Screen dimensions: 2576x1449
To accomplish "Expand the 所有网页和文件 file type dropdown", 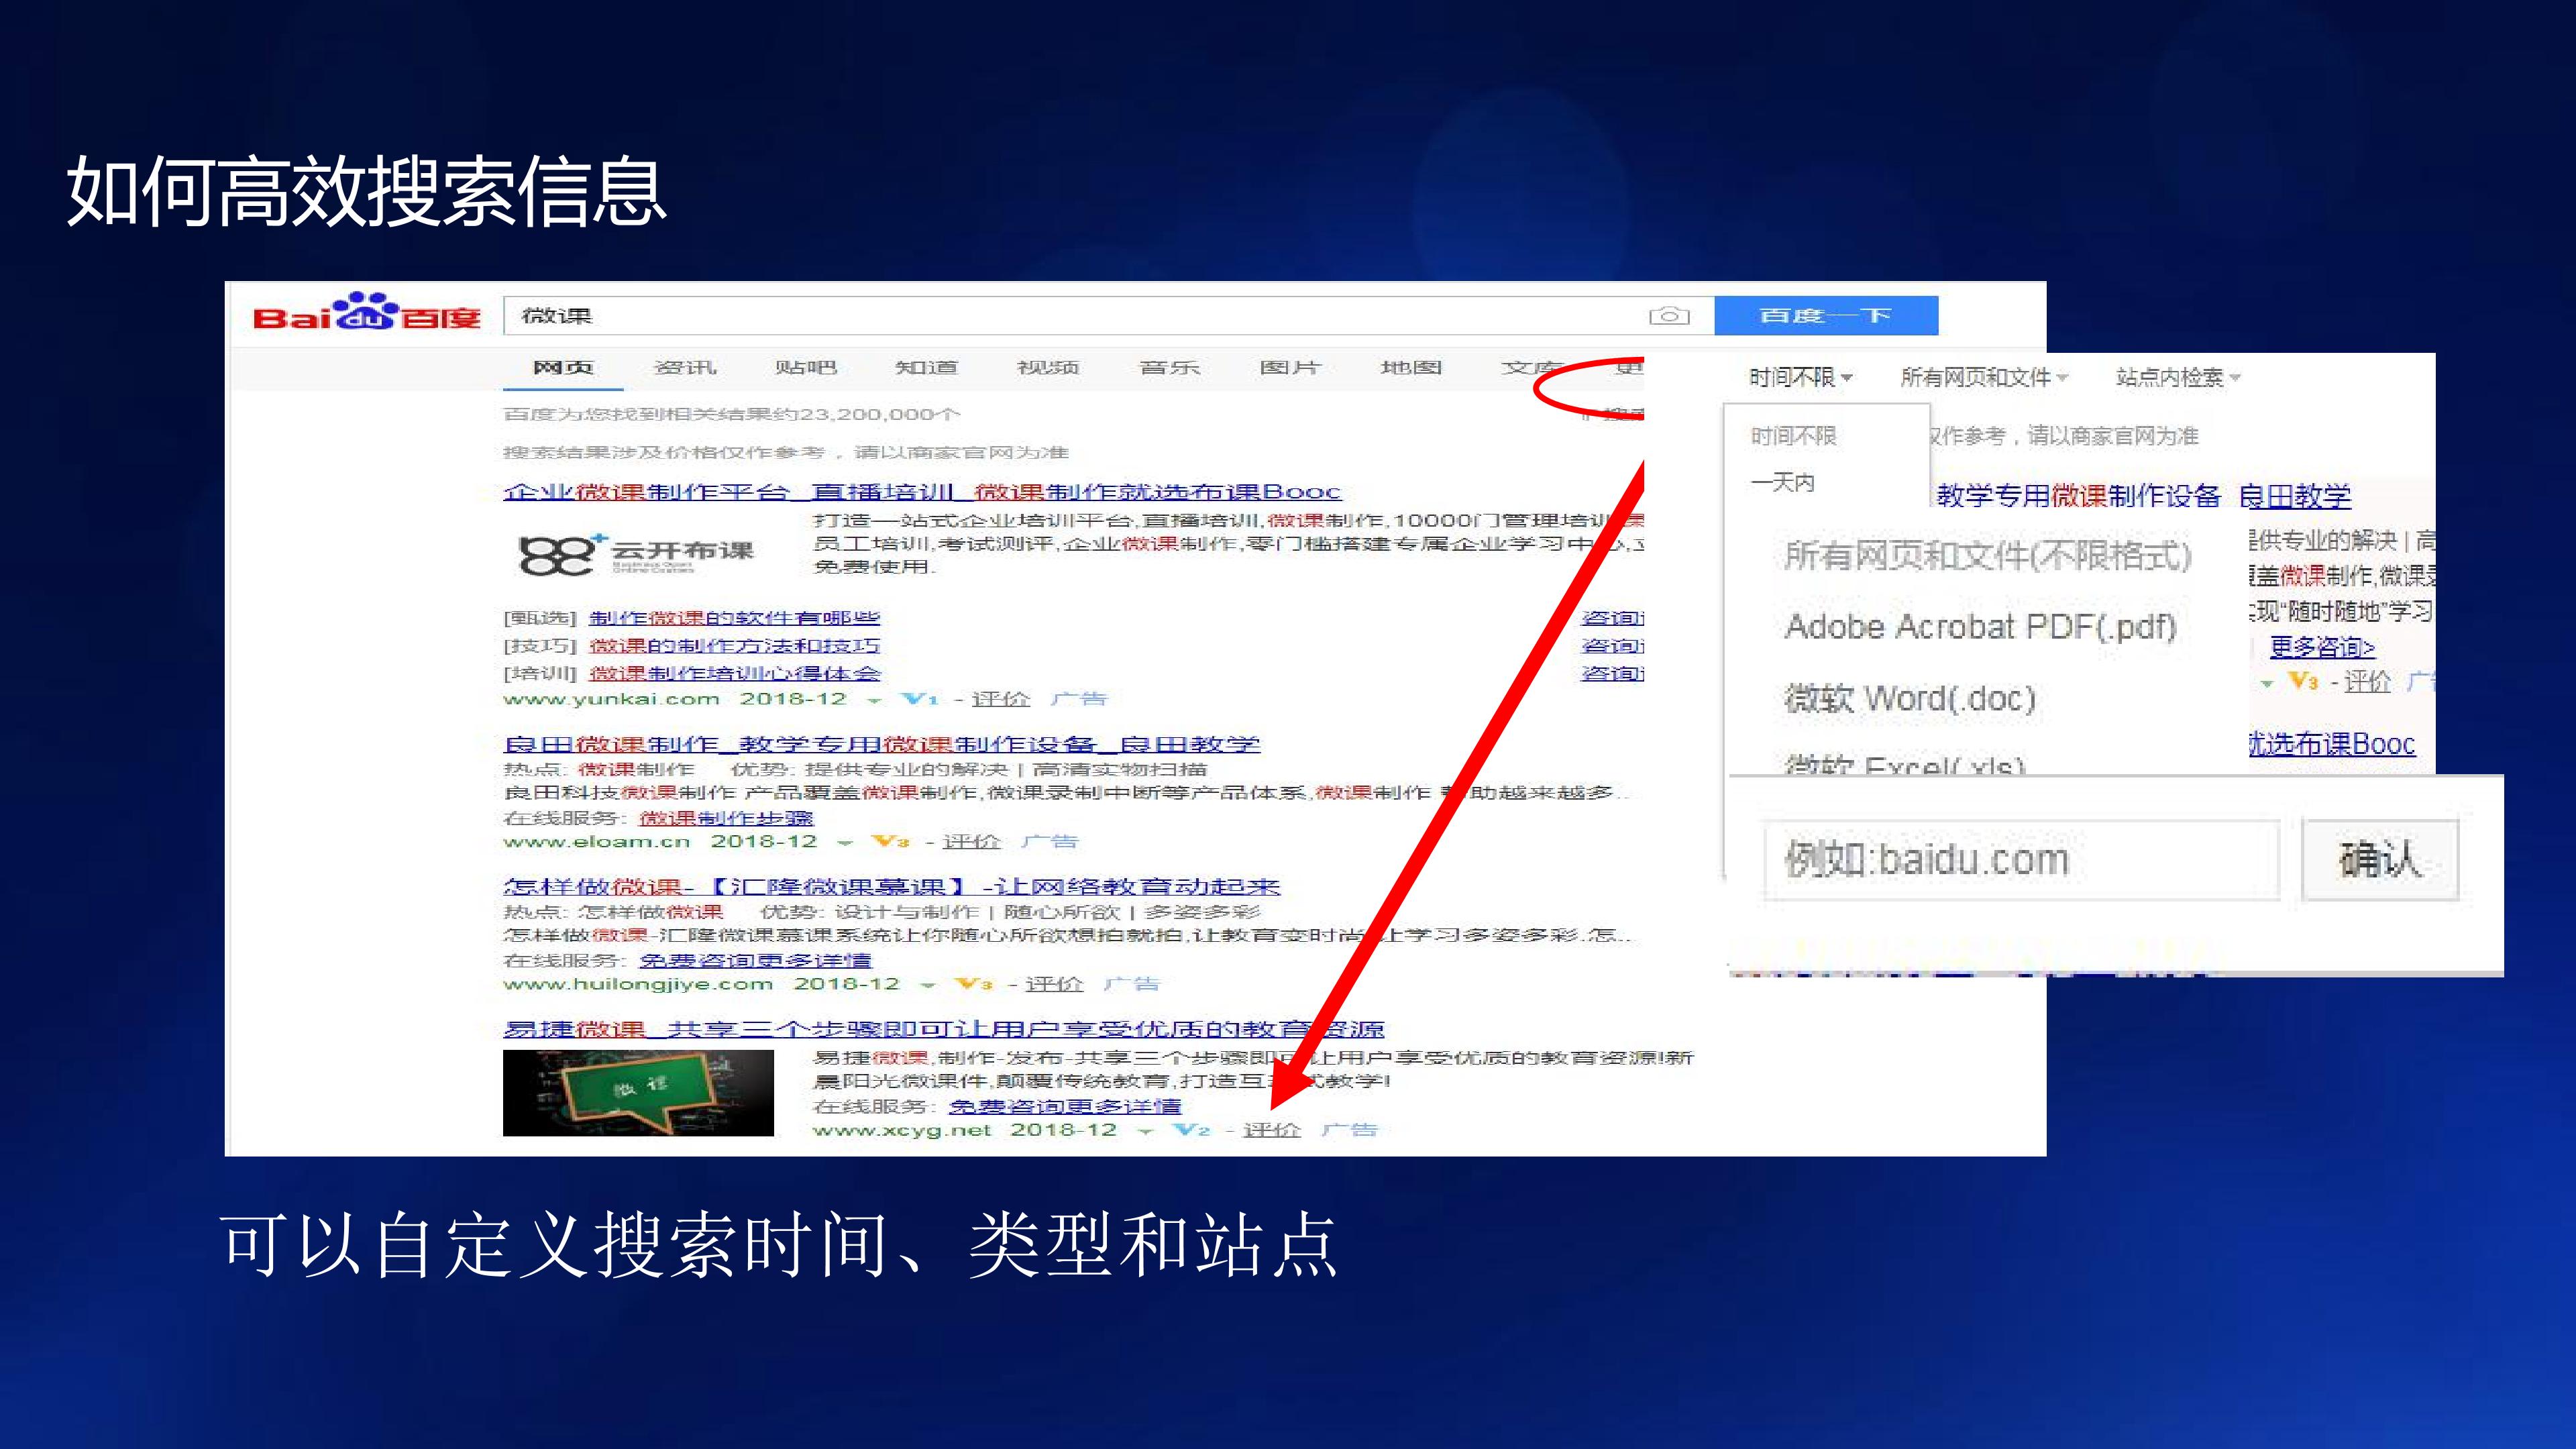I will [x=1984, y=378].
